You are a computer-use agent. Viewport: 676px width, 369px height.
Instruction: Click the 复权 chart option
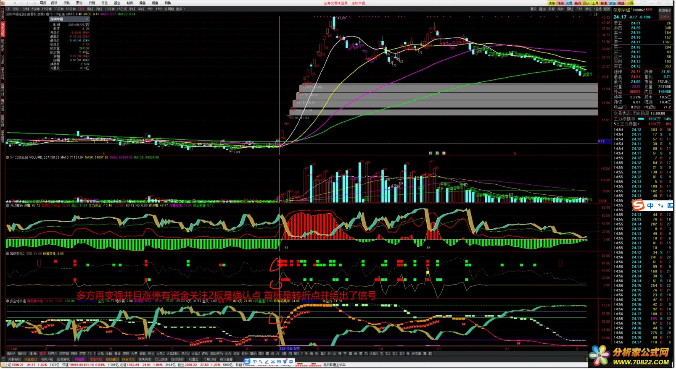pos(533,9)
